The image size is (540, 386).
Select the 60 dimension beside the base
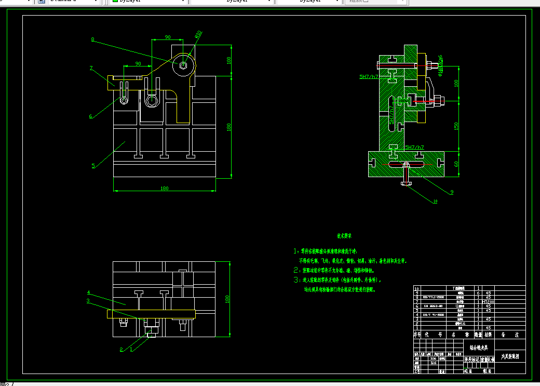click(456, 164)
